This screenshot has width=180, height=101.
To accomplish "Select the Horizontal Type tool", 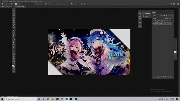I will [x=14, y=49].
